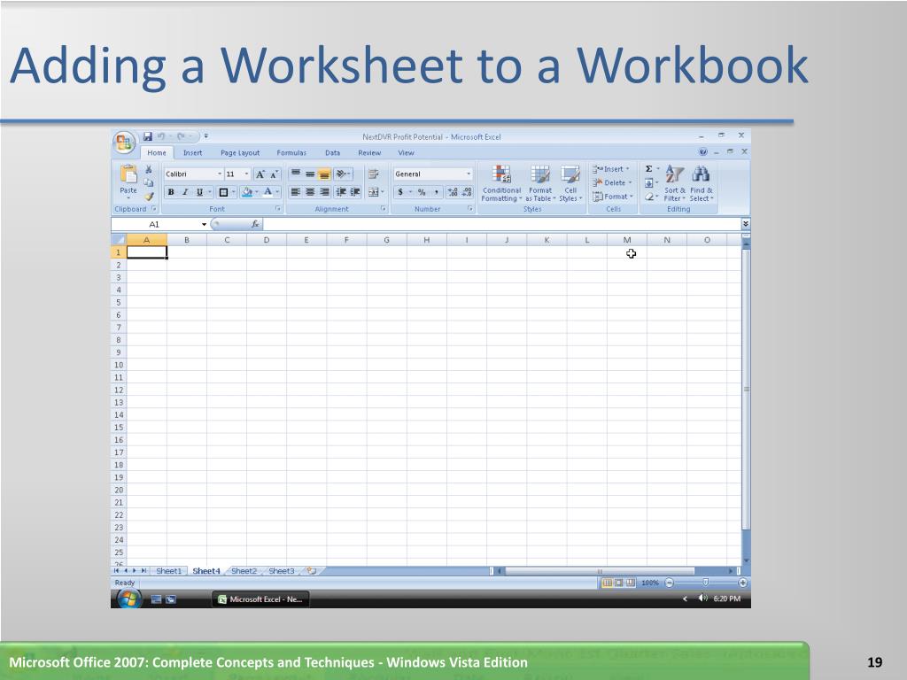Expand Conditional Formatting menu

point(501,183)
